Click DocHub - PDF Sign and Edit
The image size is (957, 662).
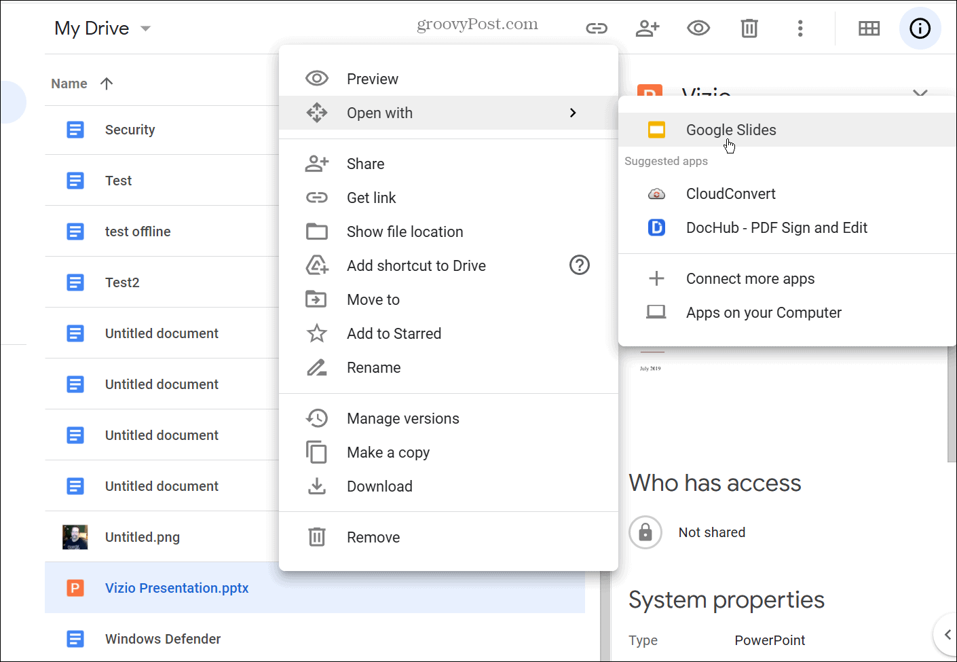pyautogui.click(x=776, y=227)
